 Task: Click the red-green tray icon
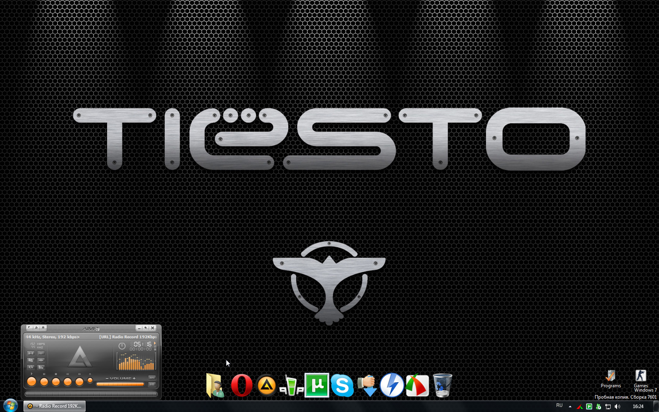coord(580,407)
